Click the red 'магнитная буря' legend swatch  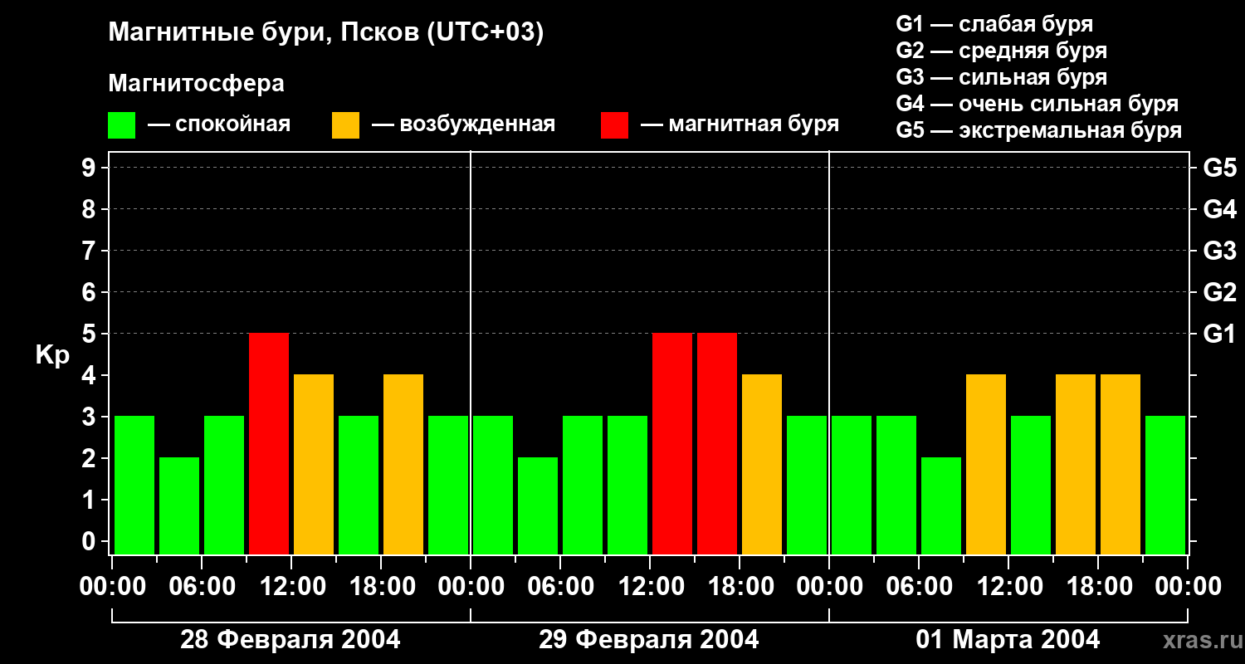[x=614, y=125]
